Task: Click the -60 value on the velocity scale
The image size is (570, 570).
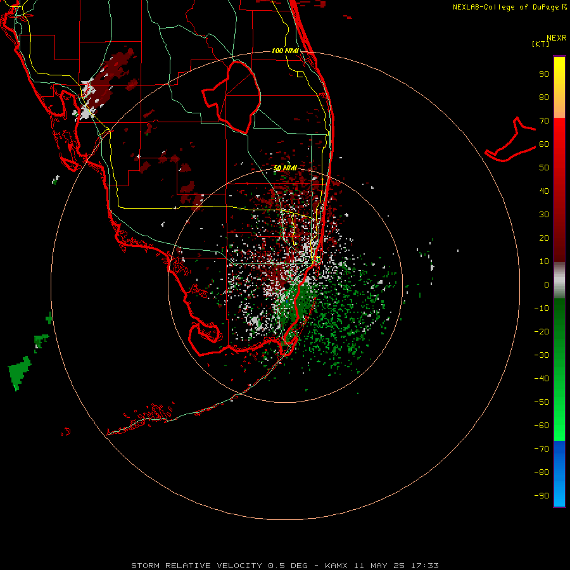Action: click(x=541, y=426)
